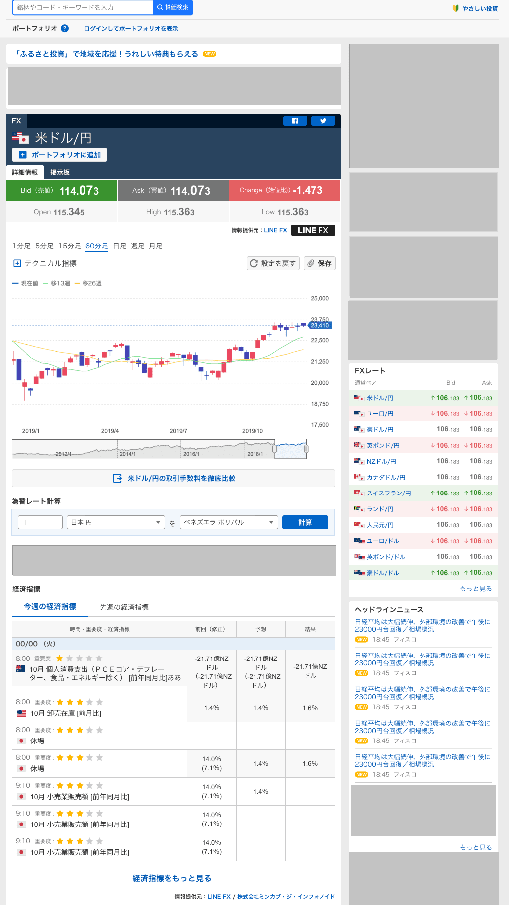Click the exchange rate amount input field
Image resolution: width=509 pixels, height=905 pixels.
click(40, 522)
